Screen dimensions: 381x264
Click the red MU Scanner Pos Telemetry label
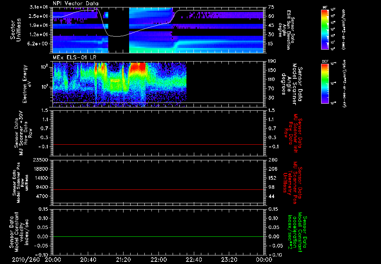292,183
